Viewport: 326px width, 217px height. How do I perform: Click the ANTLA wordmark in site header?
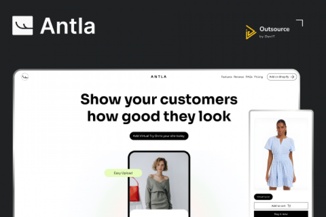(159, 77)
